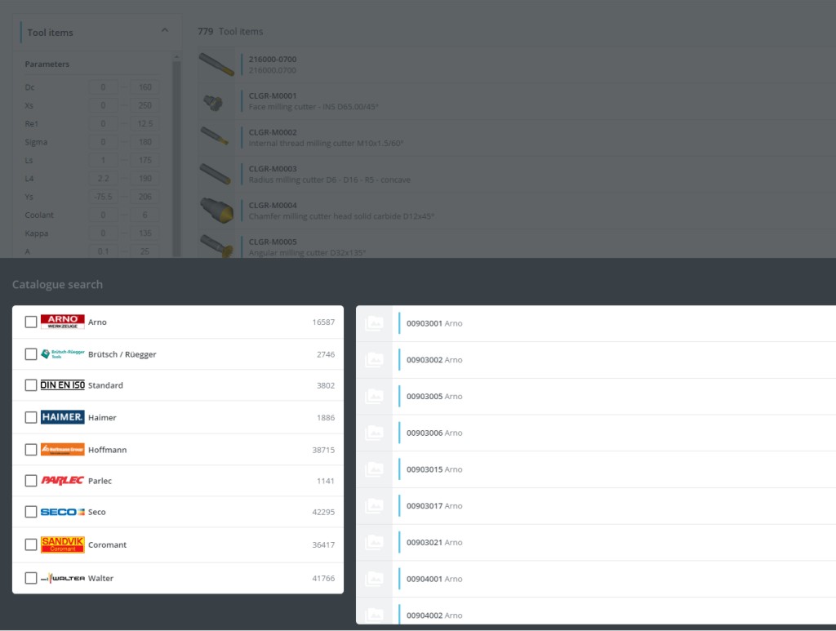Edit the Ys minimum value -75.5

click(x=103, y=197)
